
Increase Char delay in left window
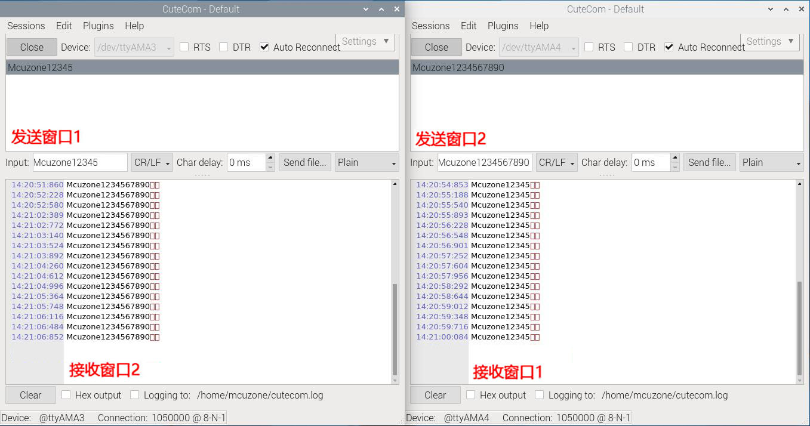(x=270, y=158)
